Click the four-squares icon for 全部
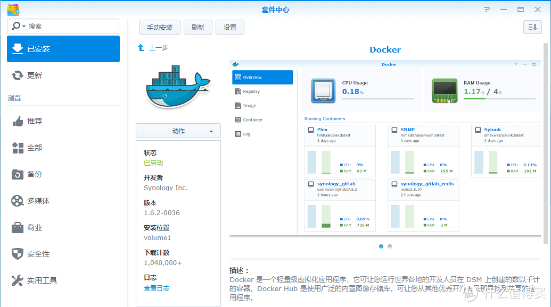 coord(18,148)
